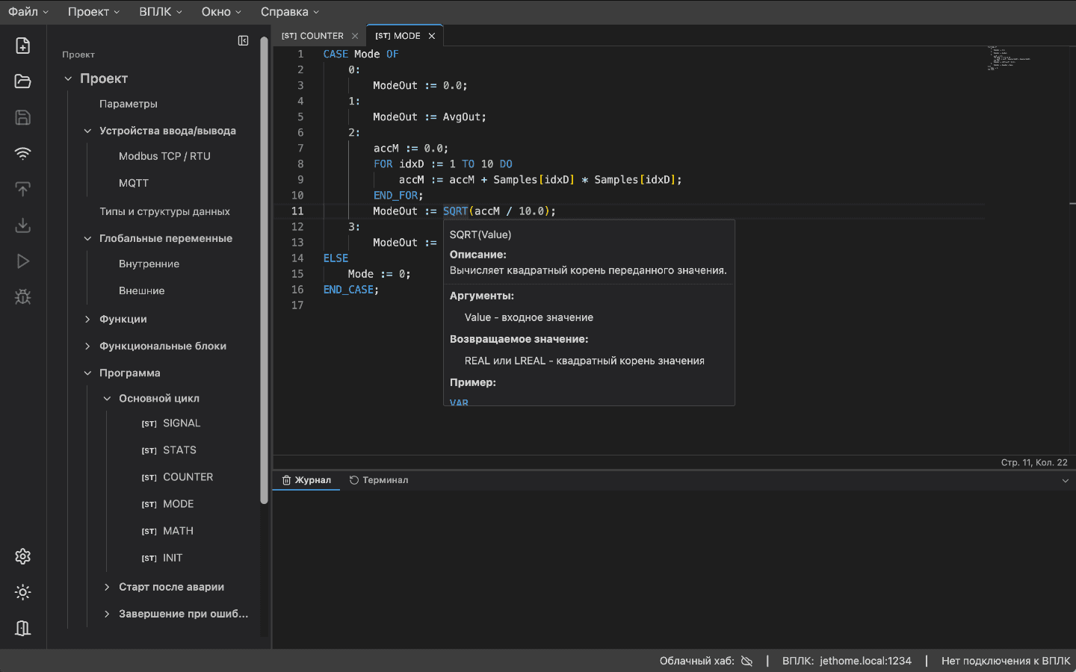The width and height of the screenshot is (1076, 672).
Task: Select Modbus TCP / RTU in the tree
Action: pos(164,156)
